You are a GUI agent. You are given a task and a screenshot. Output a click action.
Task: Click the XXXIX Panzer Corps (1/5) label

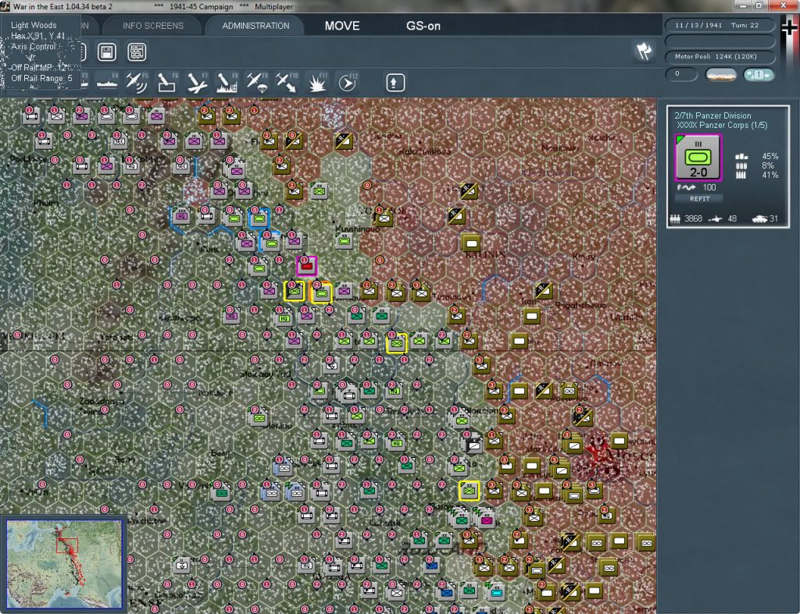[721, 126]
